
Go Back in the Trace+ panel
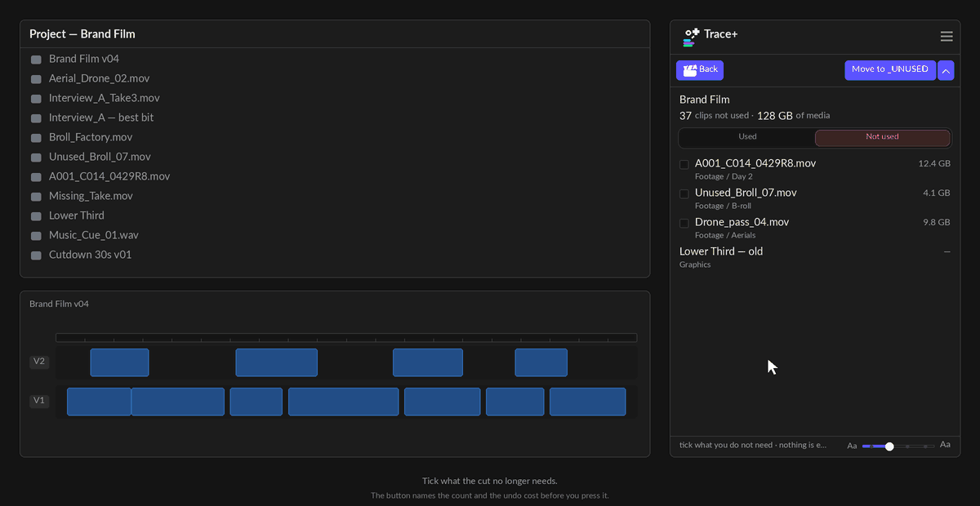tap(700, 70)
